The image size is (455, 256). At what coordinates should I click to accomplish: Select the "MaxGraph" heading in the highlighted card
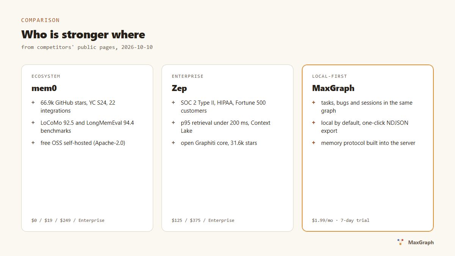[333, 88]
